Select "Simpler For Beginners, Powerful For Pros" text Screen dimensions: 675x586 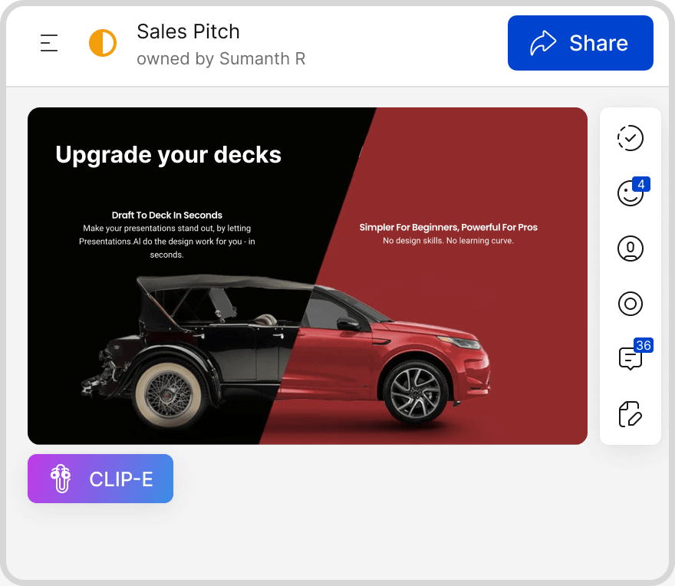coord(448,227)
